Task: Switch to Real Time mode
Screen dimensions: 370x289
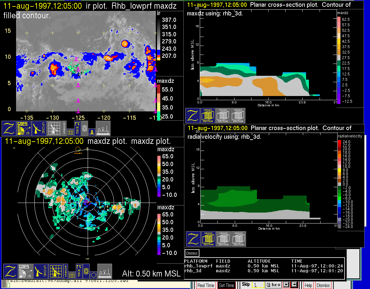Action: tap(206, 285)
